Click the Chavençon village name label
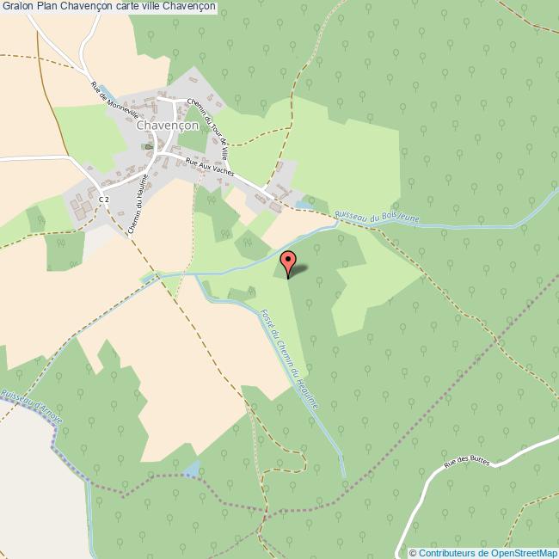This screenshot has width=559, height=559. 168,126
